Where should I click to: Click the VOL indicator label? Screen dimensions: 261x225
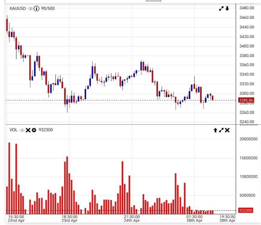click(x=13, y=130)
